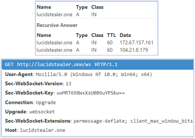Image resolution: width=195 pixels, height=138 pixels.
Task: Click the Type header in the query table
Action: [82, 7]
